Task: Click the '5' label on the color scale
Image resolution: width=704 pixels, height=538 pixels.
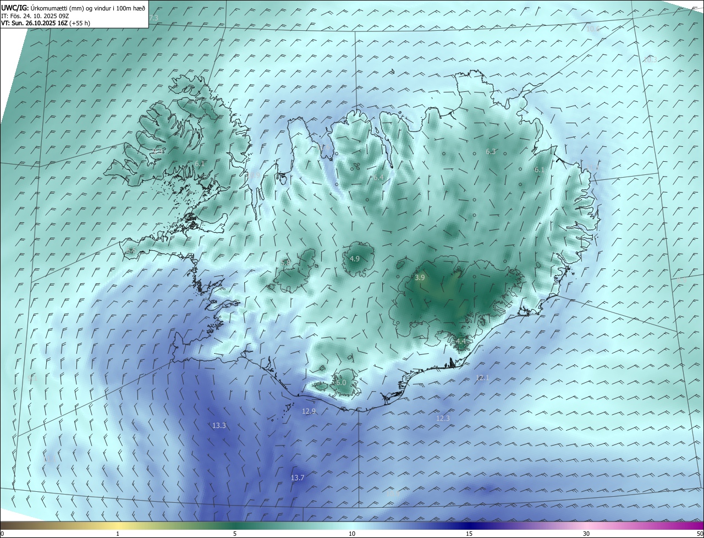Action: pos(235,534)
